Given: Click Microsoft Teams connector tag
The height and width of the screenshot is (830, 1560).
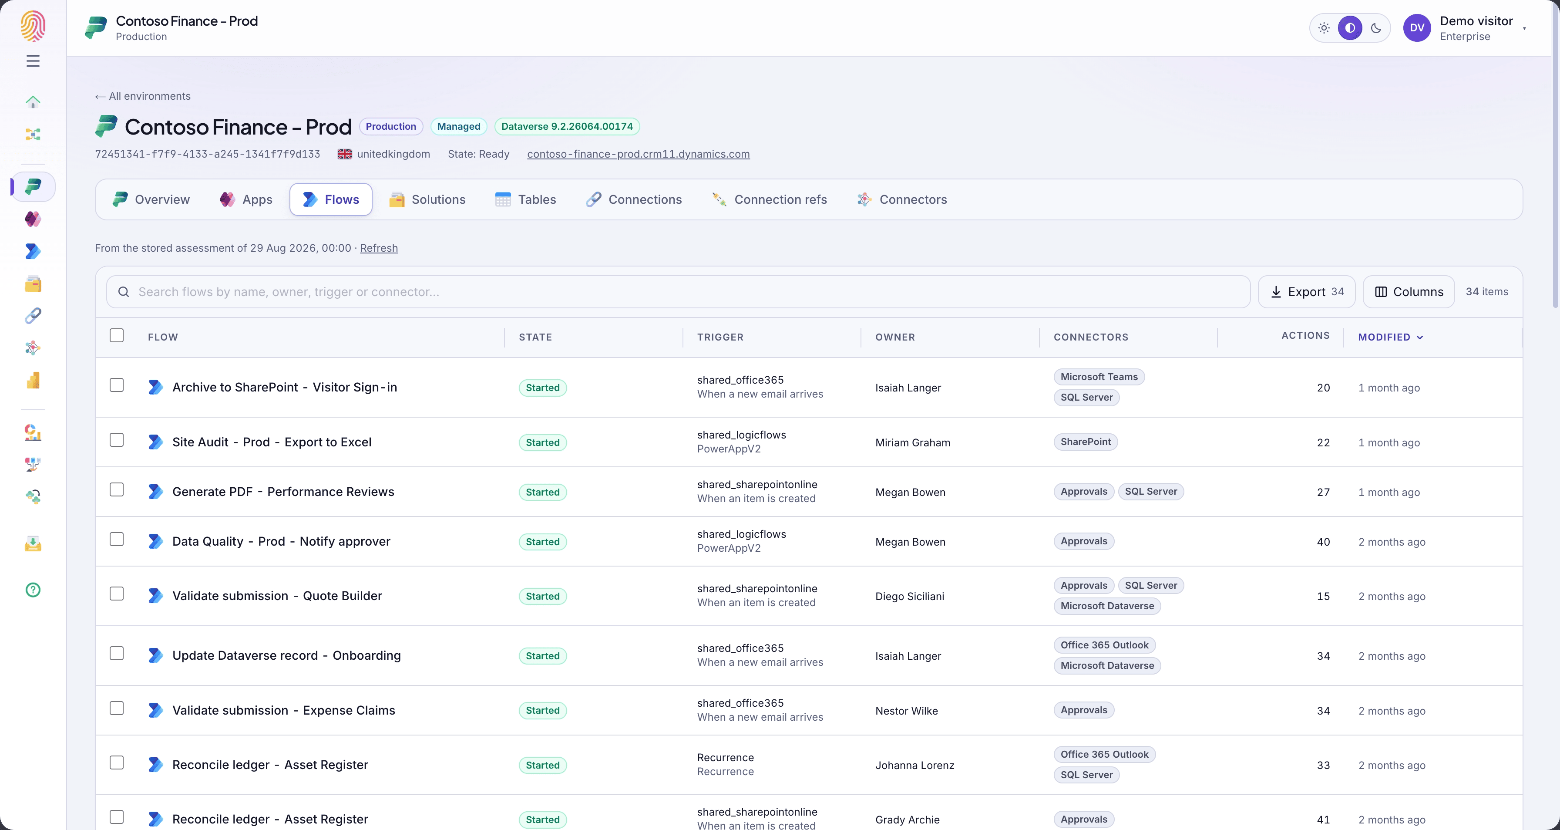Looking at the screenshot, I should 1099,377.
